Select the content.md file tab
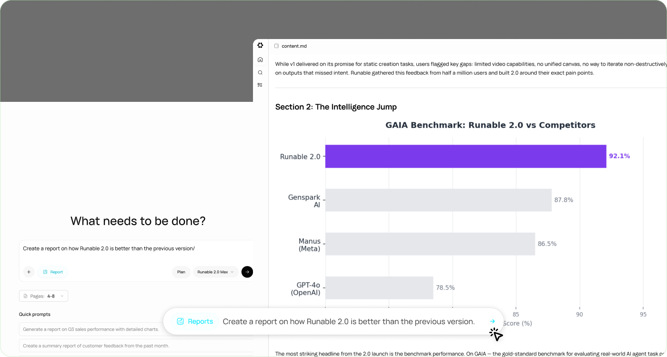667x357 pixels. [294, 46]
